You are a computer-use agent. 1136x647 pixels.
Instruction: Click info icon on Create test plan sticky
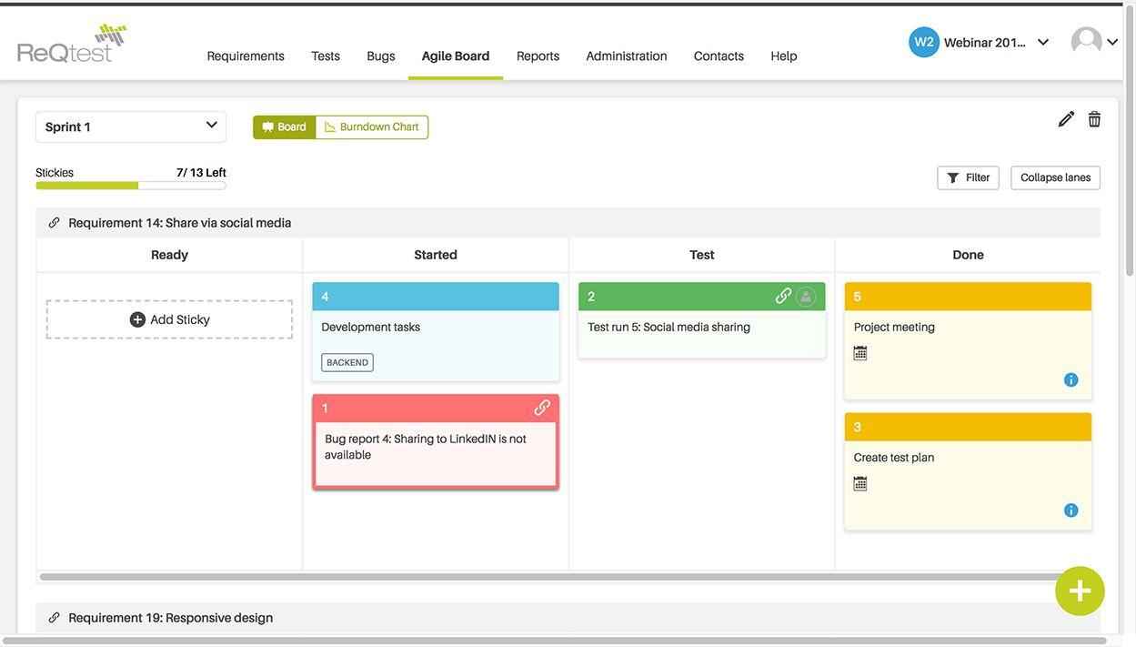[1071, 511]
